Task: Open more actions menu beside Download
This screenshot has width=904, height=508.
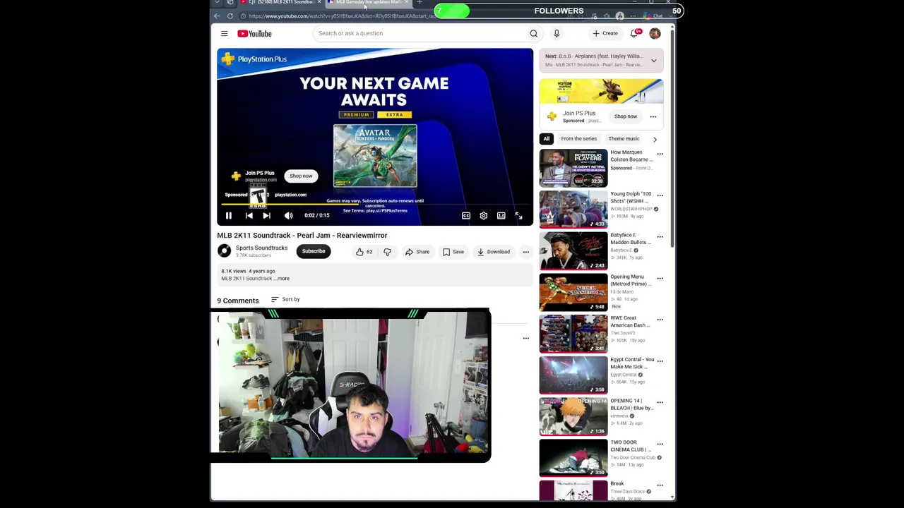Action: coord(525,252)
